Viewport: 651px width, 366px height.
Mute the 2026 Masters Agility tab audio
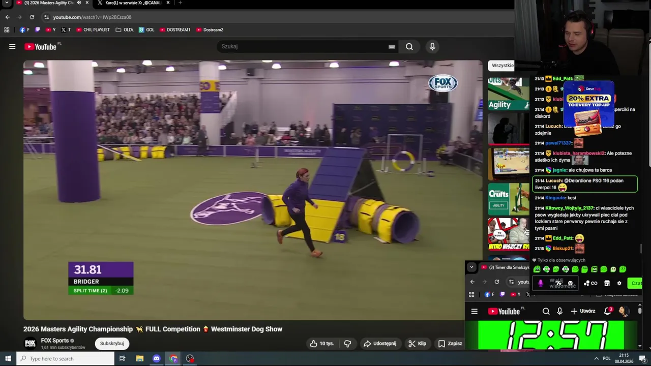(x=79, y=3)
